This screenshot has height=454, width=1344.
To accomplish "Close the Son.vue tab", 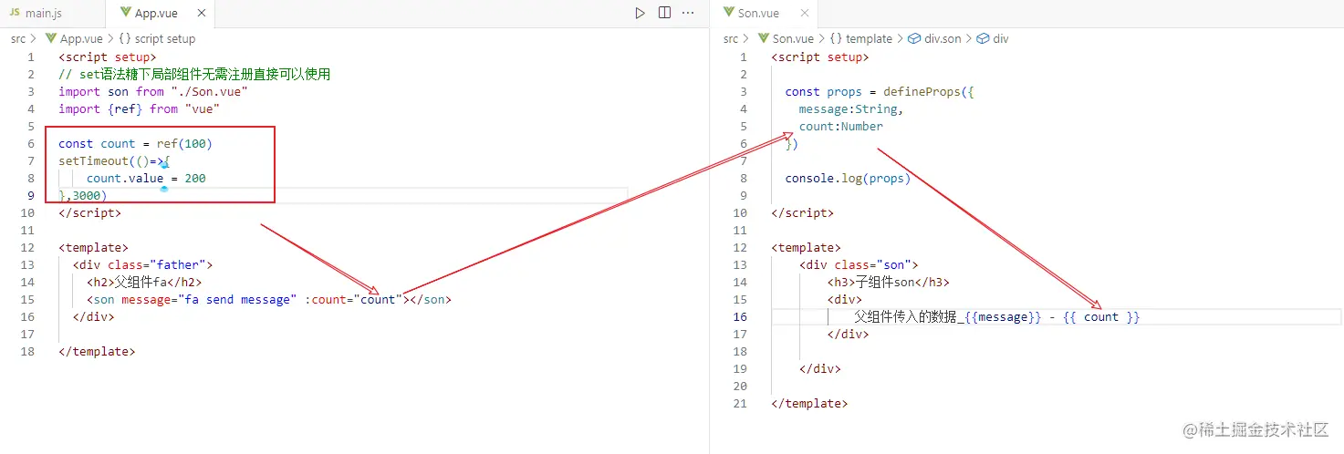I will 805,14.
